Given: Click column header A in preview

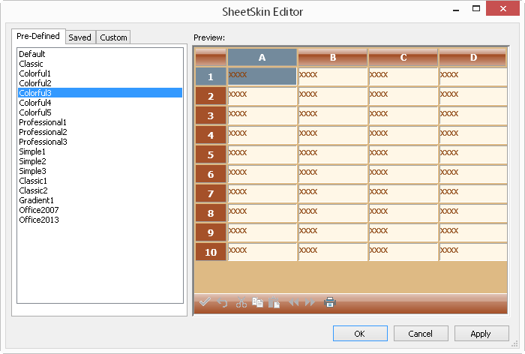Looking at the screenshot, I should (262, 57).
